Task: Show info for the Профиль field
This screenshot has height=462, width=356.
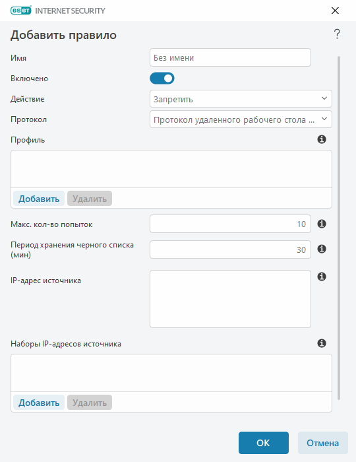Action: [322, 139]
